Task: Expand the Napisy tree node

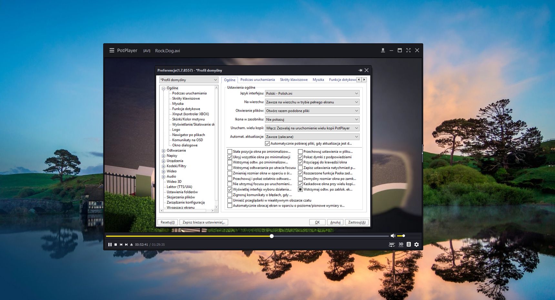Action: (x=164, y=156)
